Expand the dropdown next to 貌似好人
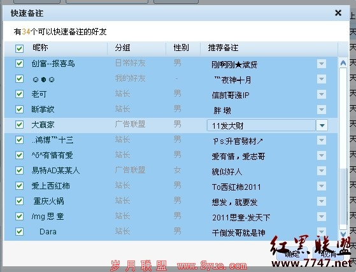The width and height of the screenshot is (356, 272). tap(322, 171)
